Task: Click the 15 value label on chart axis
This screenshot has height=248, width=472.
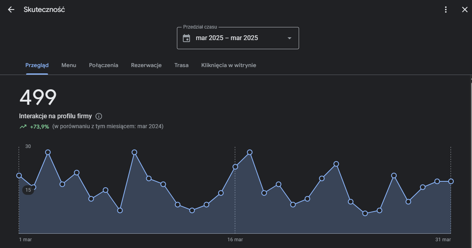Action: 28,190
